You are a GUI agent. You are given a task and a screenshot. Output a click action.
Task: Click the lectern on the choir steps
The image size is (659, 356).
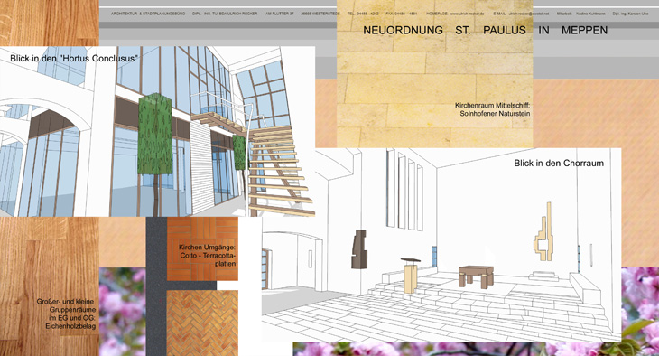[410, 276]
